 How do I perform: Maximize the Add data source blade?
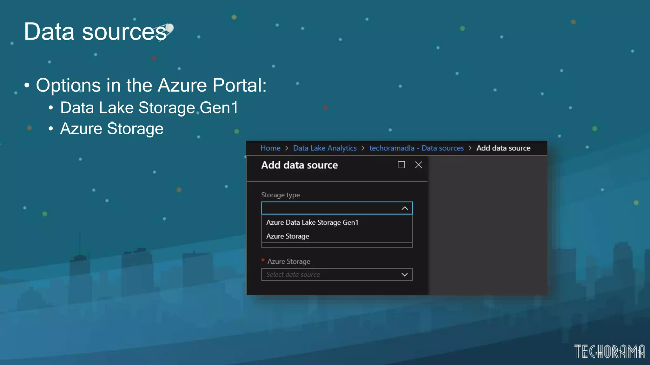tap(401, 165)
